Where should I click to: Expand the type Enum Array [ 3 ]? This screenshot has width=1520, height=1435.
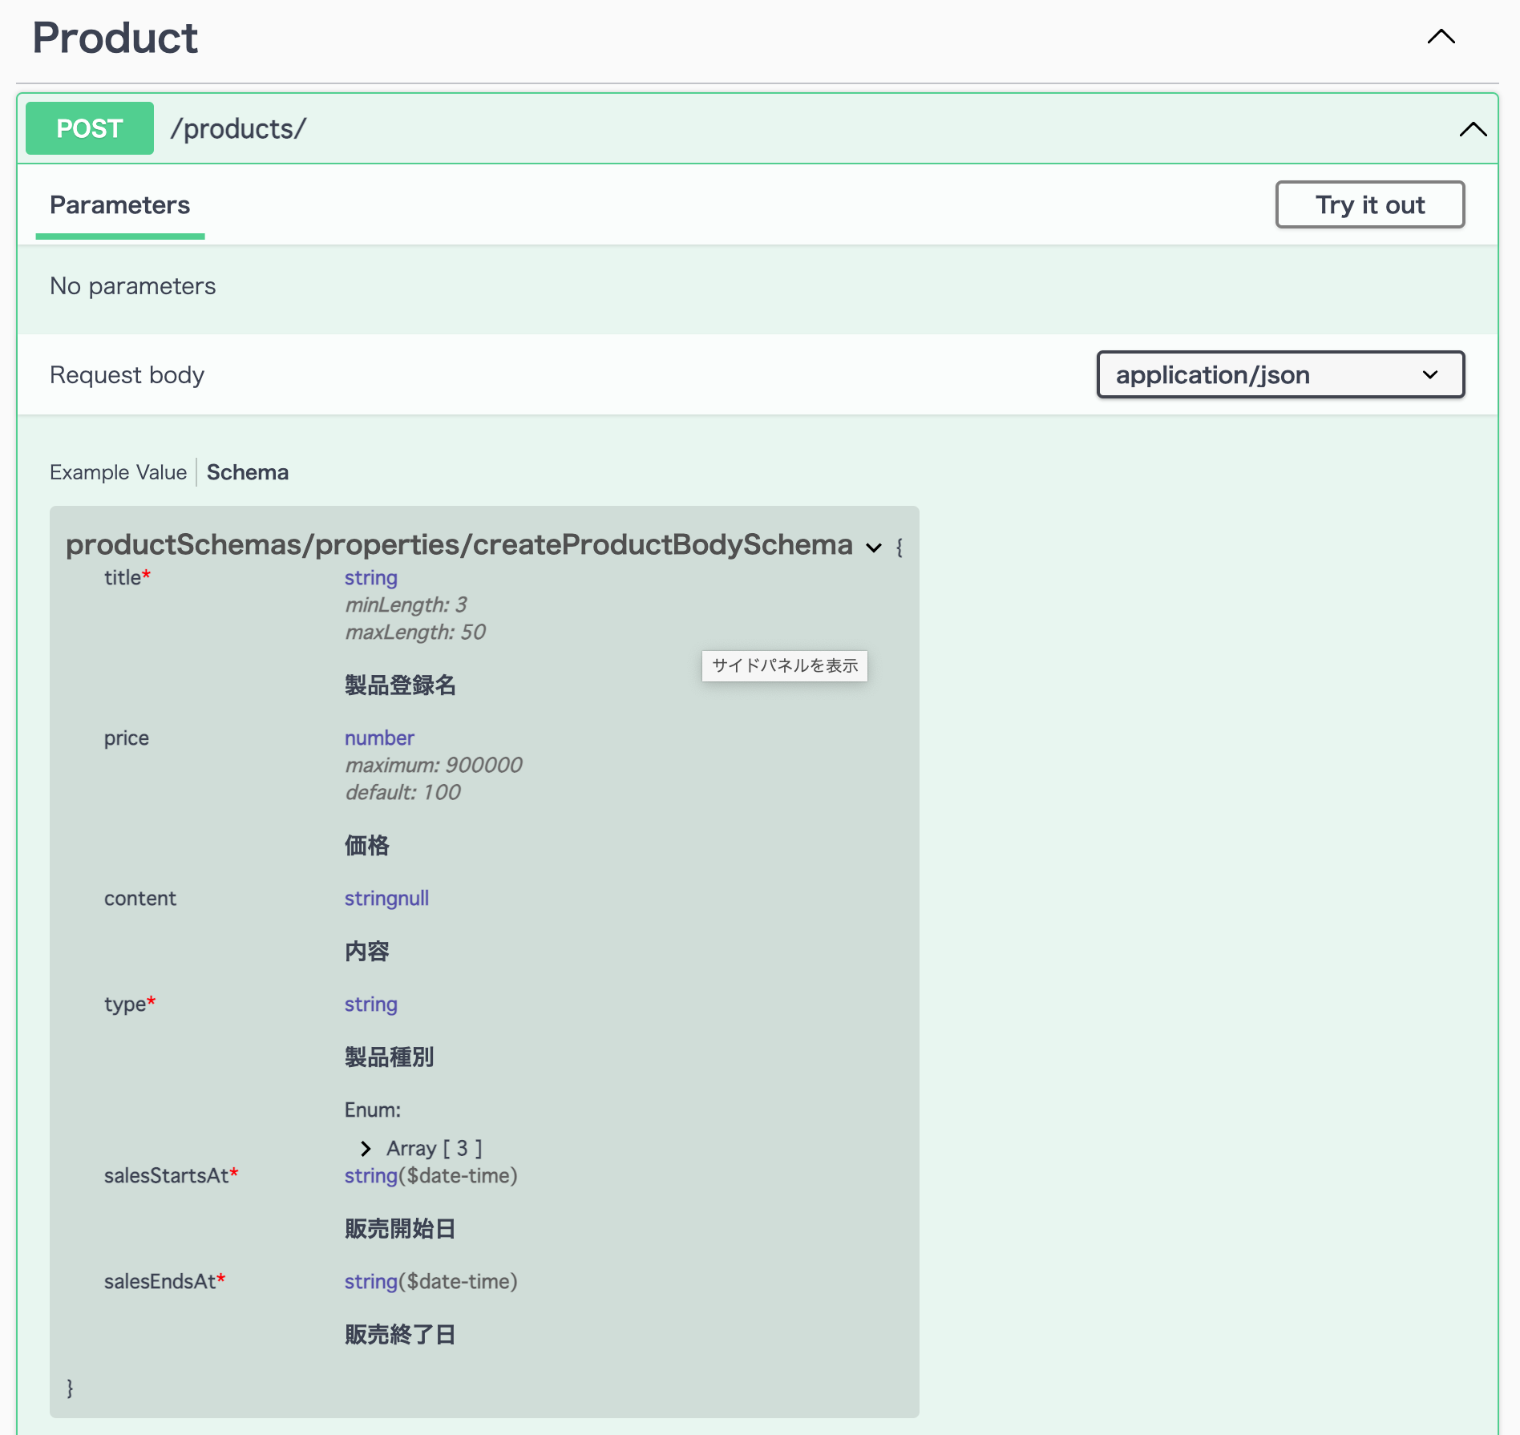point(433,1148)
